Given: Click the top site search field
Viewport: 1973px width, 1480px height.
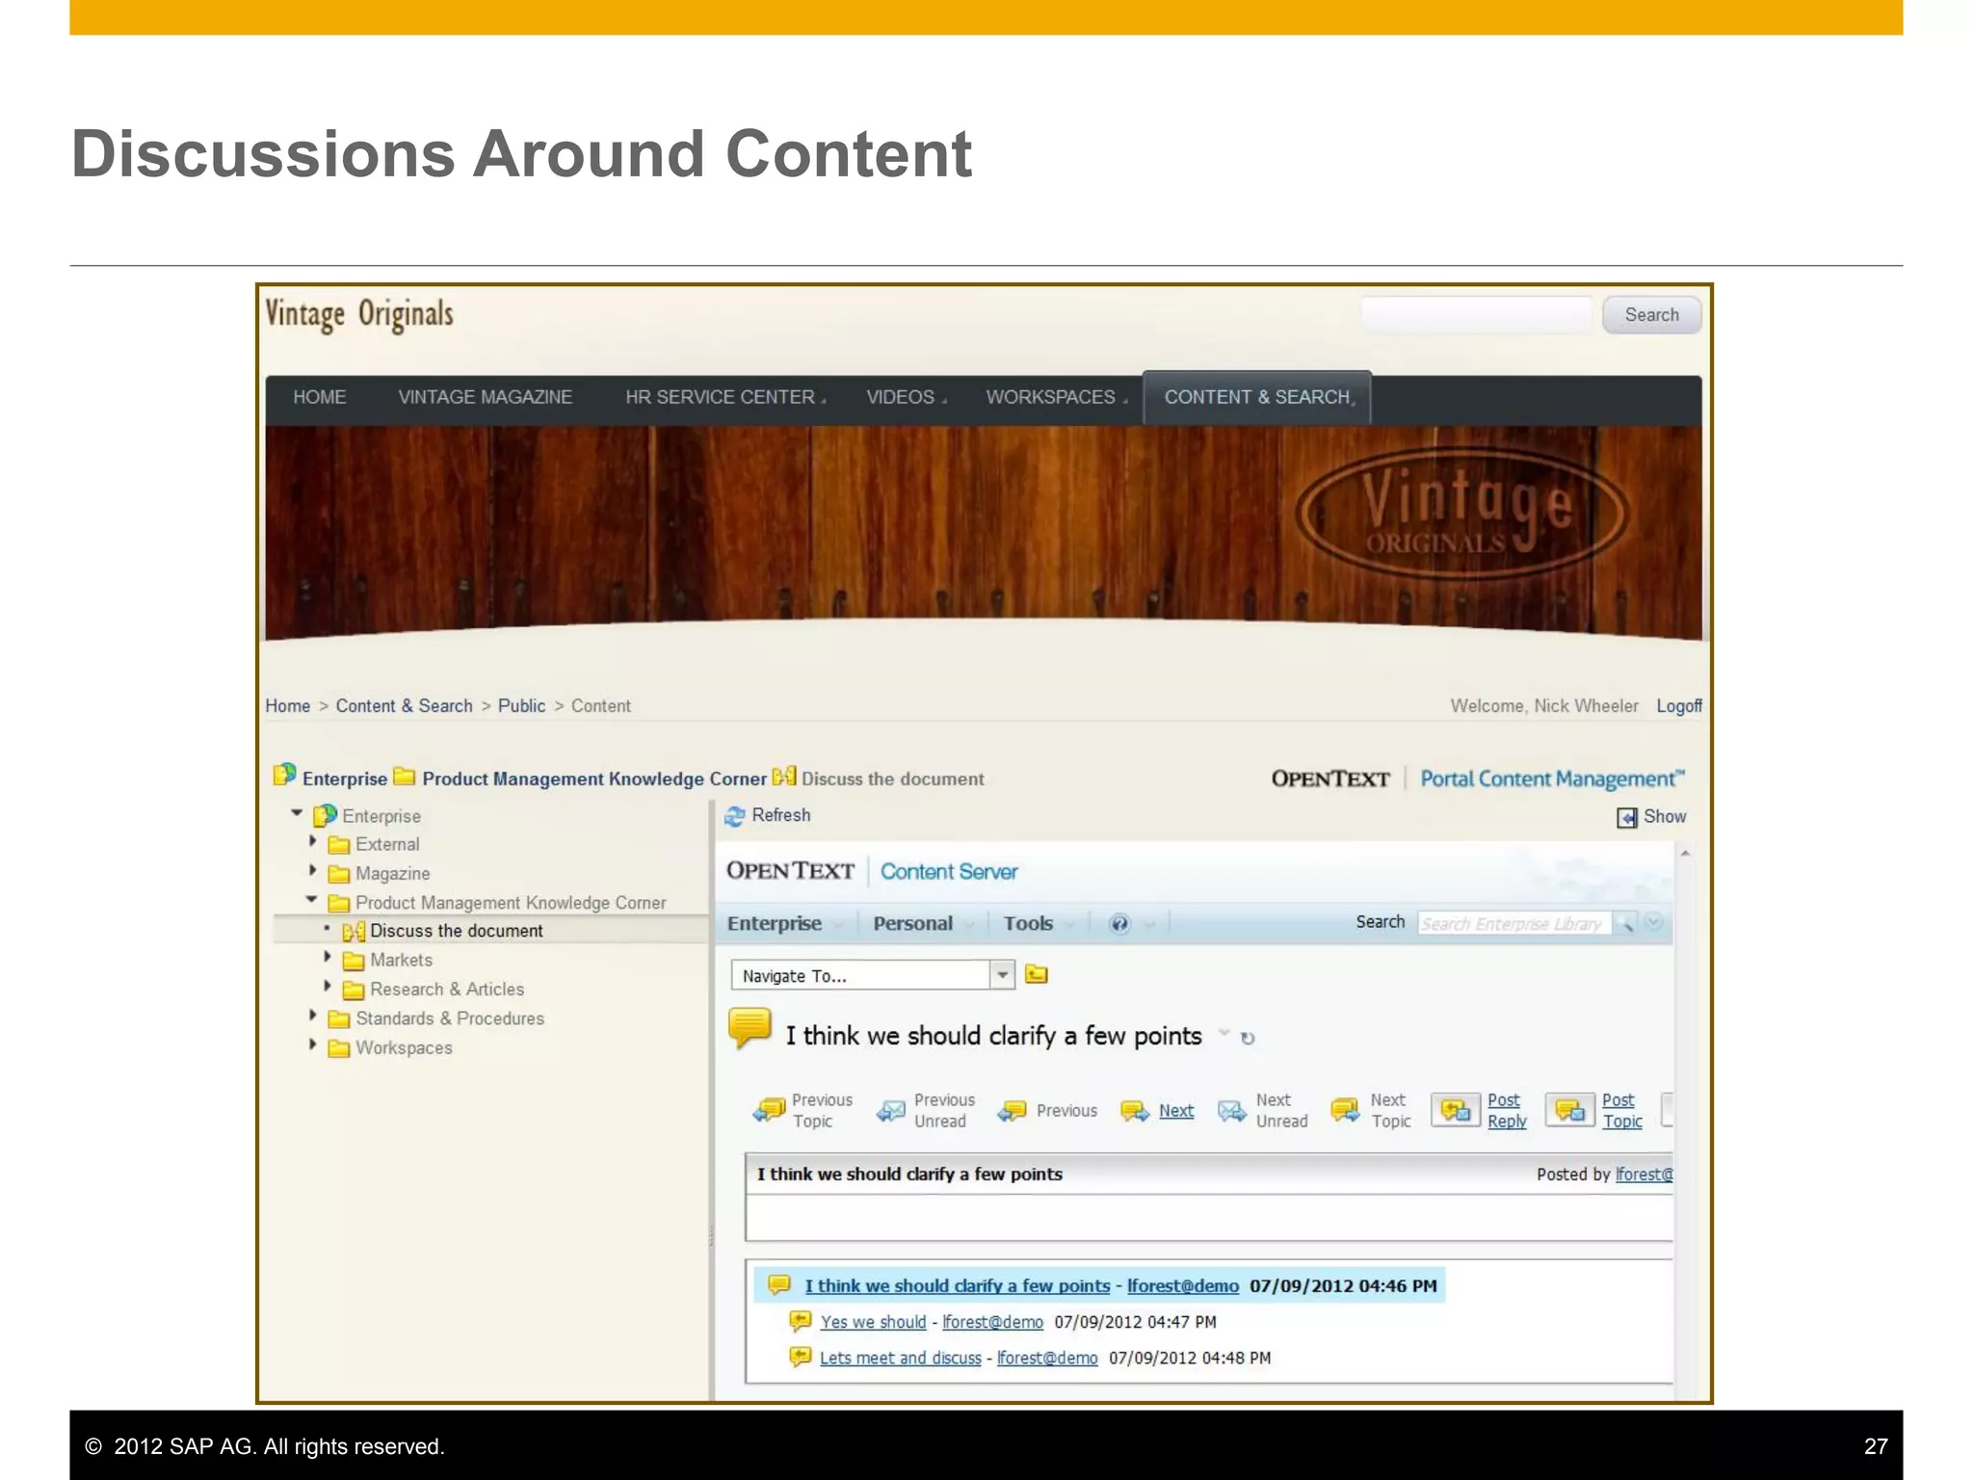Looking at the screenshot, I should pyautogui.click(x=1476, y=315).
